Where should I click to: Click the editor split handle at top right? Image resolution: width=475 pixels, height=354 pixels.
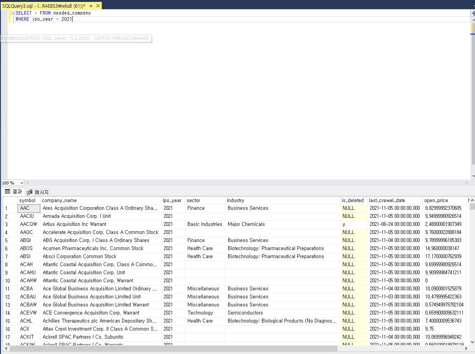point(473,13)
